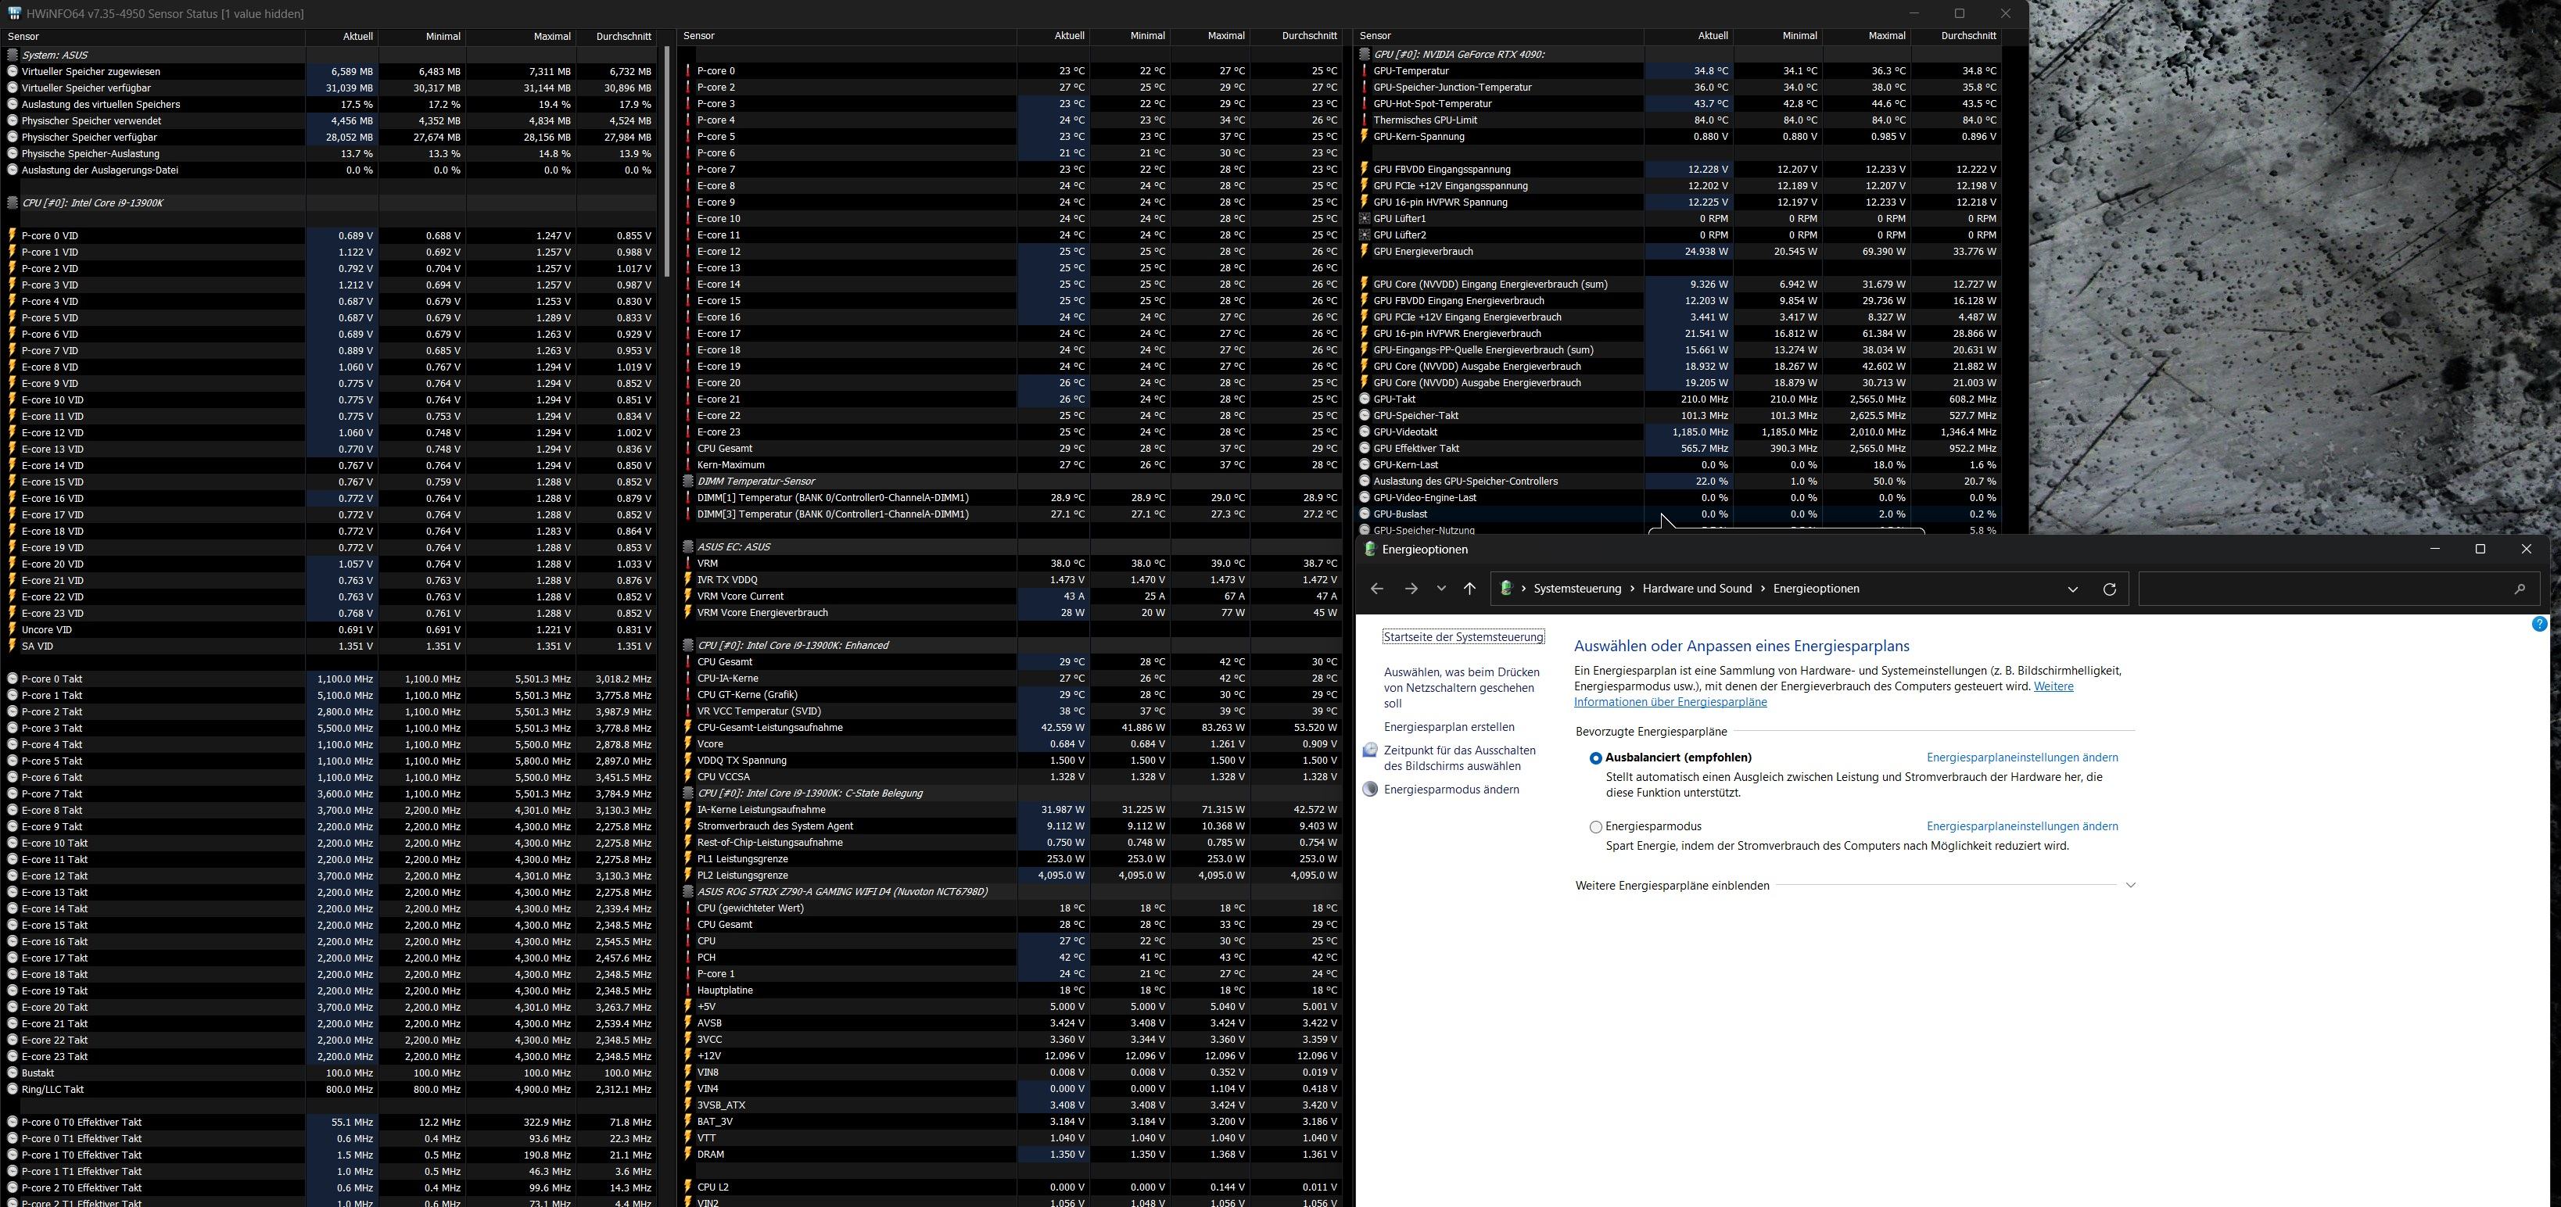
Task: Click the moon icon for Energiesparmodus ändern
Action: point(1371,790)
